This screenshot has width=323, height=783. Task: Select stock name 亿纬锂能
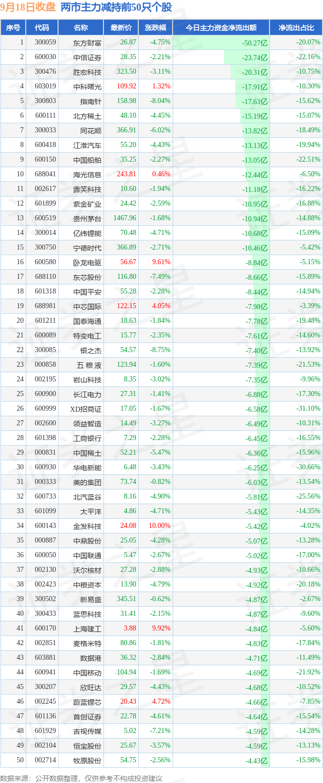tap(87, 233)
